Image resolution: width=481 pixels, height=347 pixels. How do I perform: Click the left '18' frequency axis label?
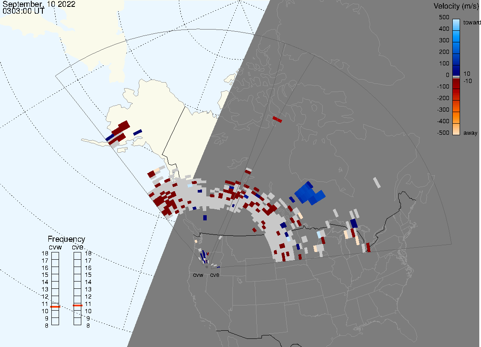45,253
